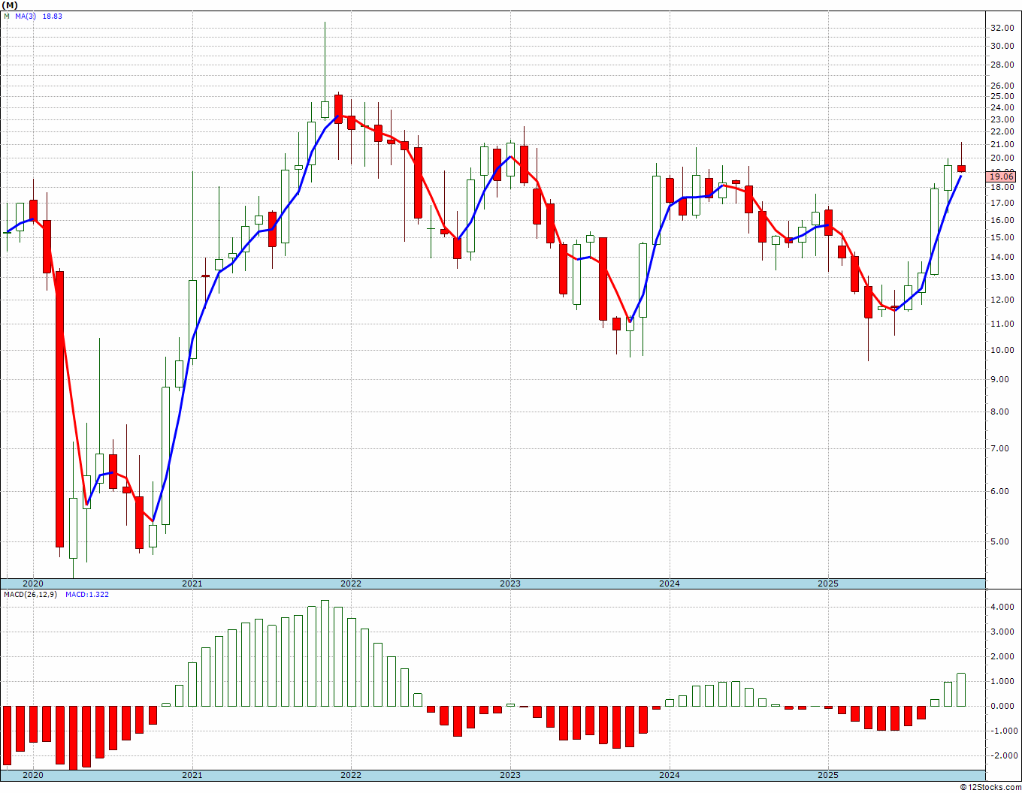Click the 17.00 price axis label
The height and width of the screenshot is (793, 1022).
pos(1002,203)
